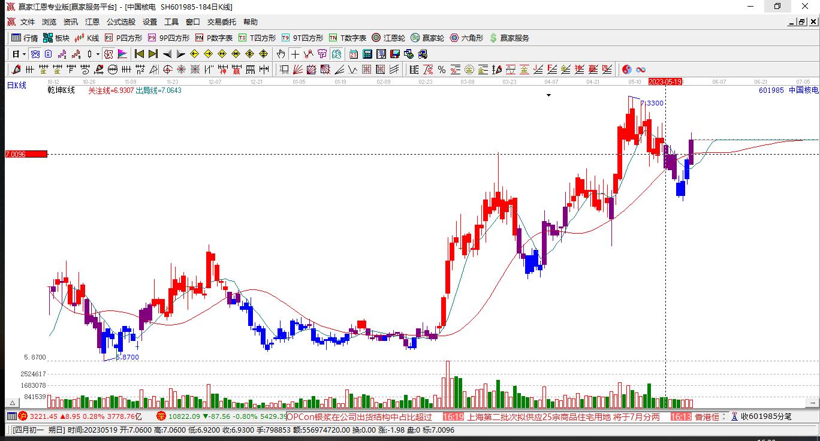Switch to the K线 candlestick chart
Screen dimensions: 820x441
pos(87,38)
